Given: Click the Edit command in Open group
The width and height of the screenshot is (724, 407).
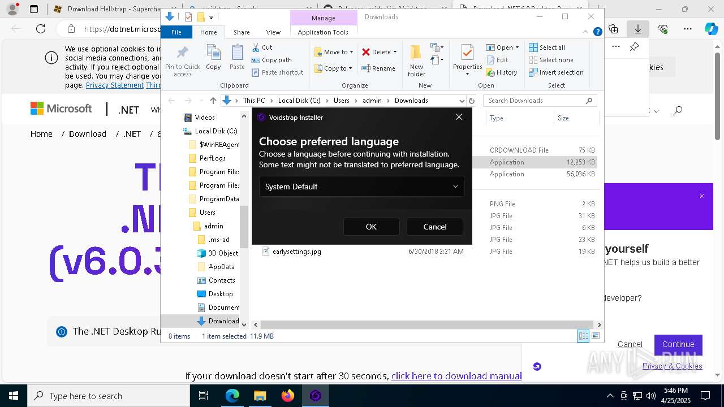Looking at the screenshot, I should [497, 60].
